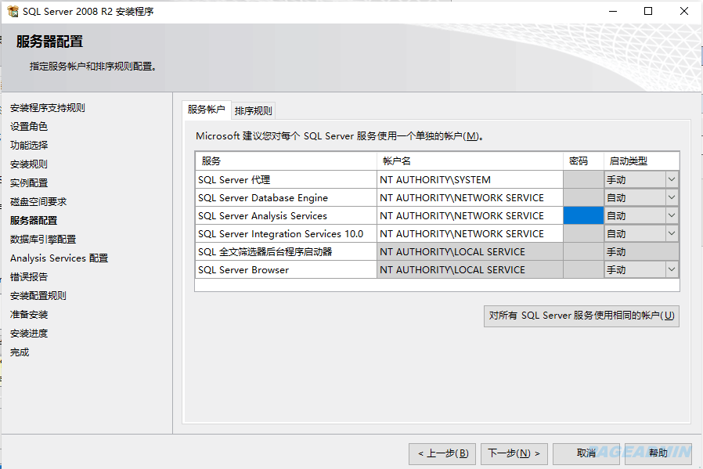Minimize the SQL Server setup window
703x469 pixels.
coord(613,11)
